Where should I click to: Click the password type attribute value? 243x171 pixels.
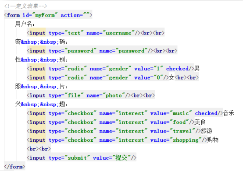click(80, 51)
